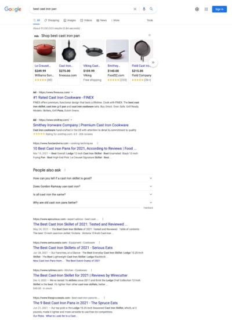Expand "Does Gordon Ramsay use cast iron?"
This screenshot has height=320, width=232.
pos(93,186)
